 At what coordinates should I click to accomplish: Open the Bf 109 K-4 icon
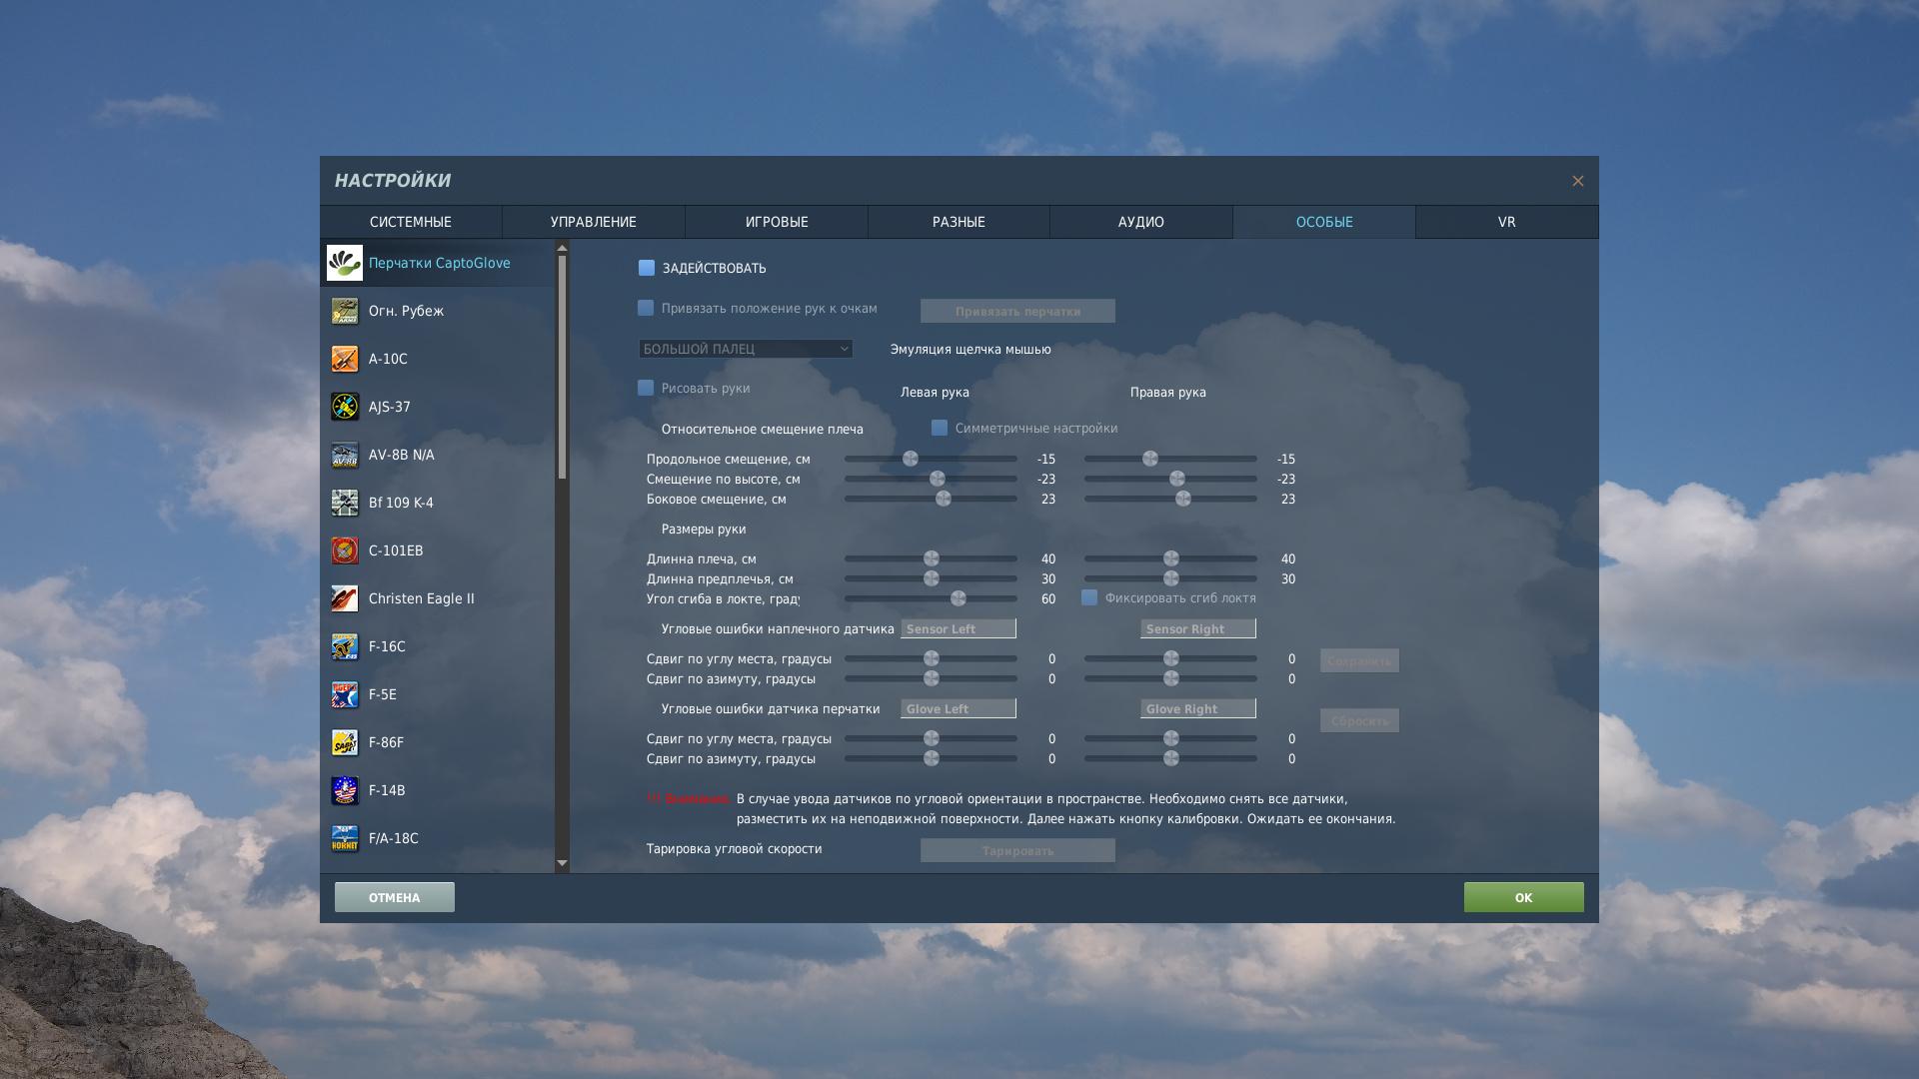pyautogui.click(x=345, y=503)
